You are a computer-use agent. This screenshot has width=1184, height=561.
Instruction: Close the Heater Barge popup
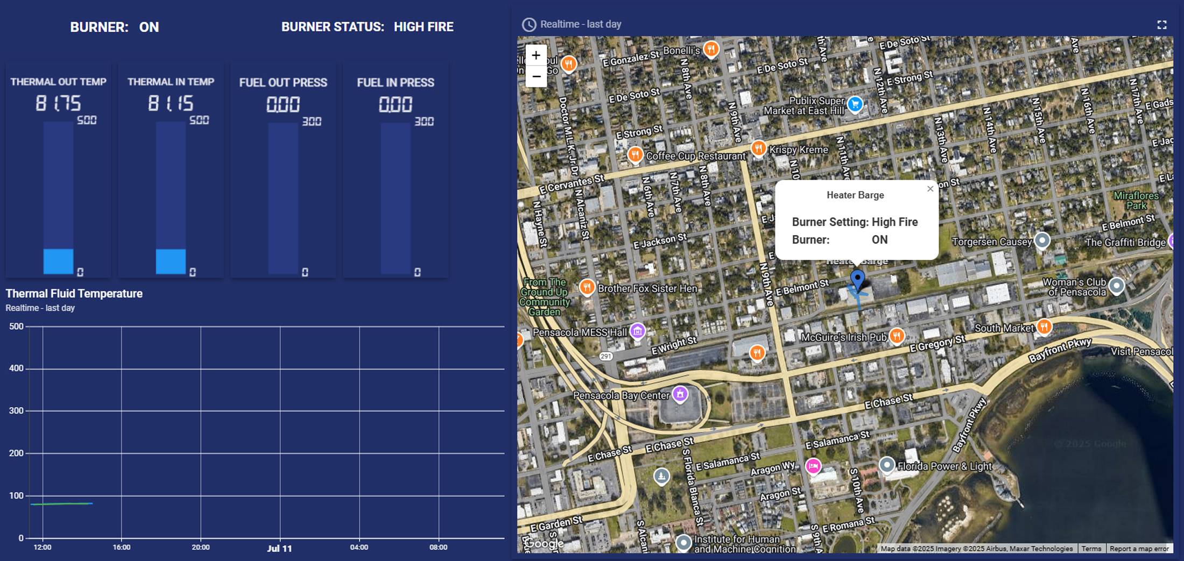click(x=930, y=189)
